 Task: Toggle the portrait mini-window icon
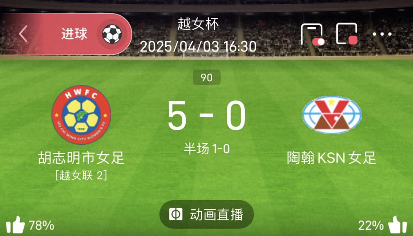pyautogui.click(x=312, y=34)
